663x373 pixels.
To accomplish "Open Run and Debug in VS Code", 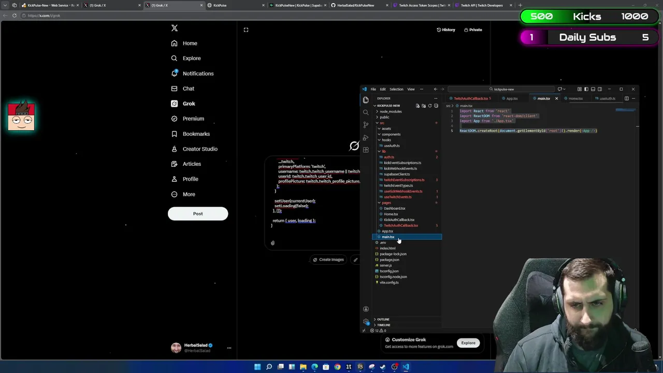I will [x=366, y=137].
